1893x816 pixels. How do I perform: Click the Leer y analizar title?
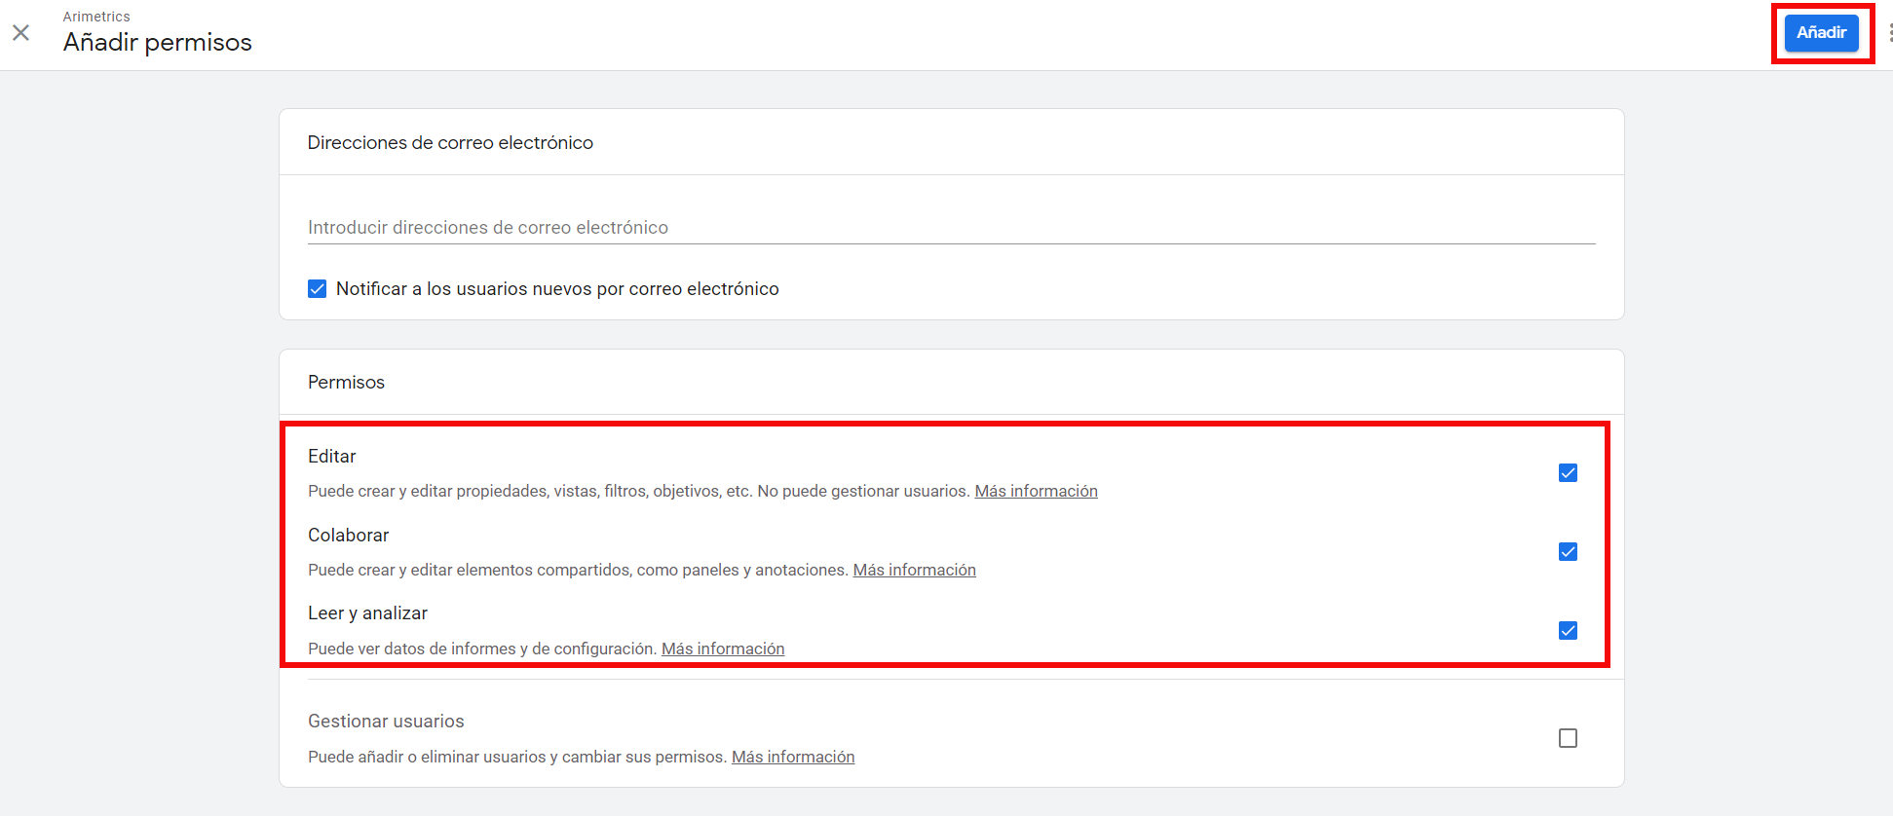pyautogui.click(x=367, y=613)
